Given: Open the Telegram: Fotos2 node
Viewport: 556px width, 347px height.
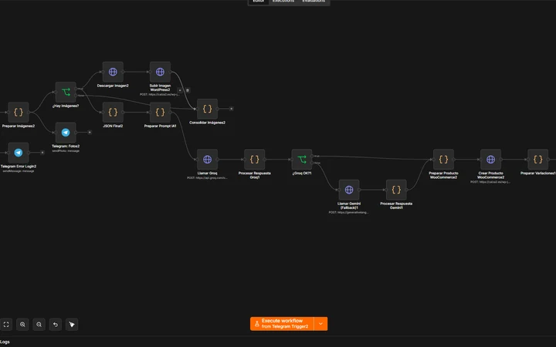Looking at the screenshot, I should click(x=66, y=133).
